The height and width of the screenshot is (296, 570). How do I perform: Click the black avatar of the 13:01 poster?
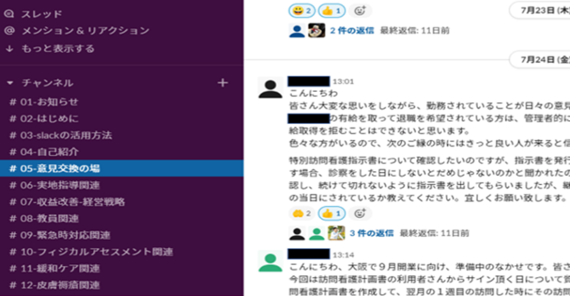click(x=270, y=87)
